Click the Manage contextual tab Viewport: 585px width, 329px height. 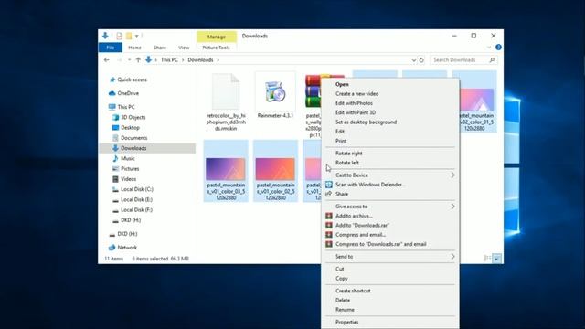[x=217, y=37]
